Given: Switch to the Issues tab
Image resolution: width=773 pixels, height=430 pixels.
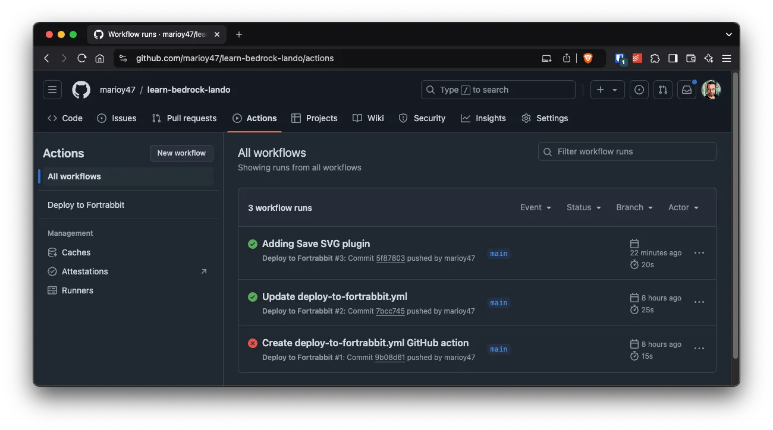Looking at the screenshot, I should click(x=117, y=118).
